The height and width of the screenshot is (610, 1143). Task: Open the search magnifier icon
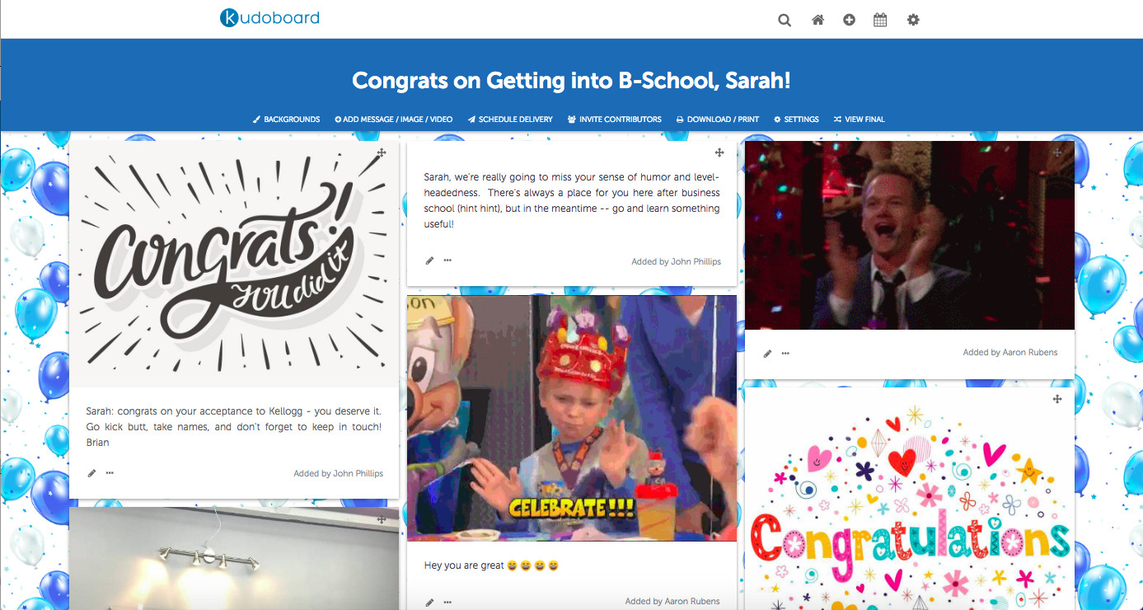[785, 20]
